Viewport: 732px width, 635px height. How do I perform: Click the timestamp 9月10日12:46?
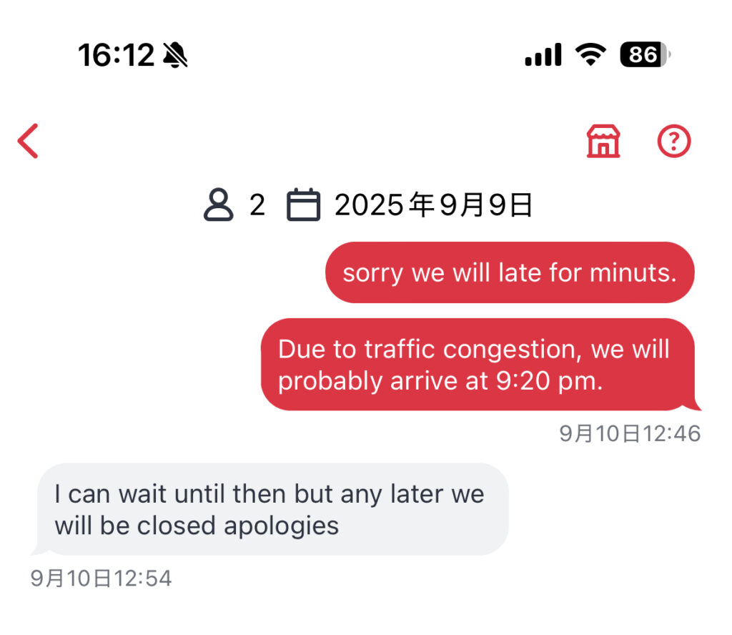point(630,433)
